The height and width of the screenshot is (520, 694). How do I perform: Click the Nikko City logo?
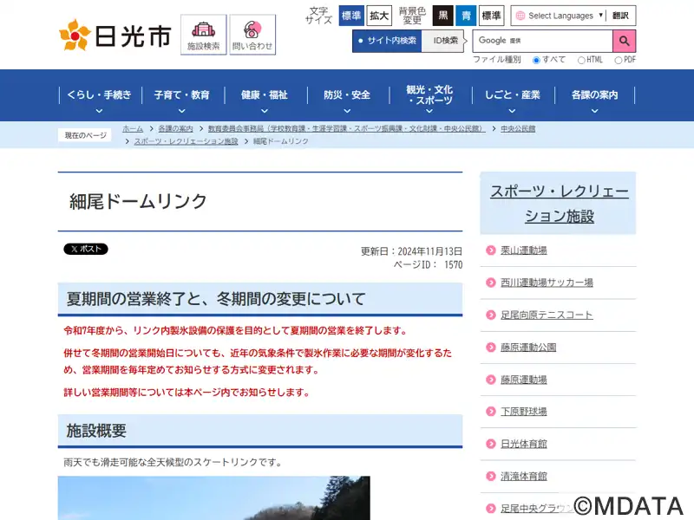coord(115,35)
